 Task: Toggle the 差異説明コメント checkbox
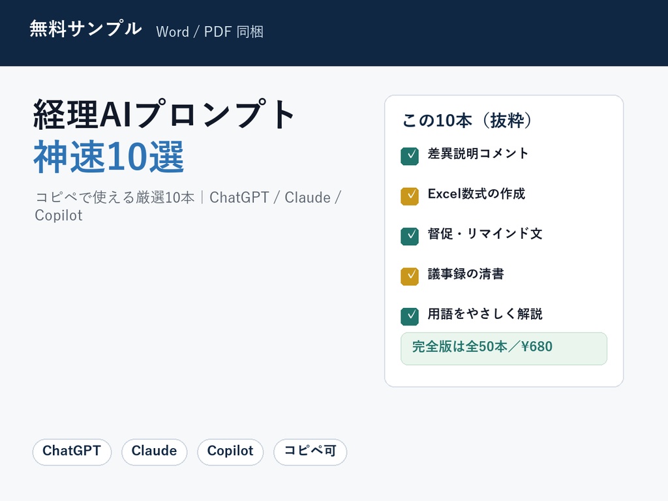pos(410,157)
